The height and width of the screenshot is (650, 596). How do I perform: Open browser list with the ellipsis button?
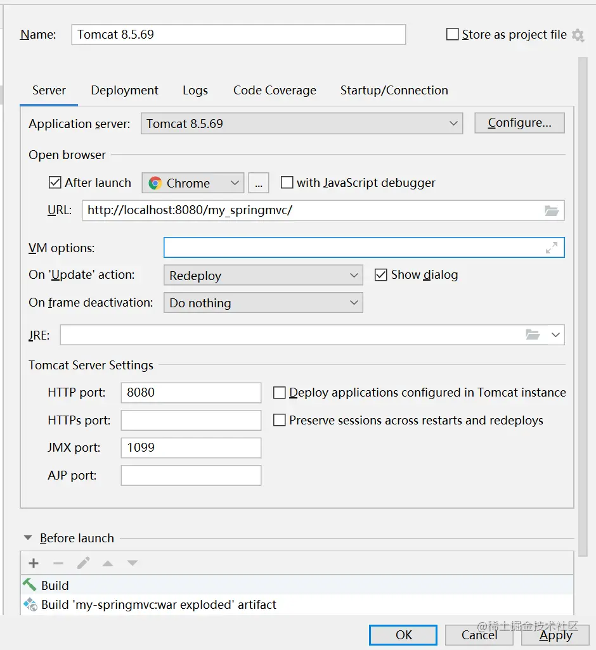[259, 183]
